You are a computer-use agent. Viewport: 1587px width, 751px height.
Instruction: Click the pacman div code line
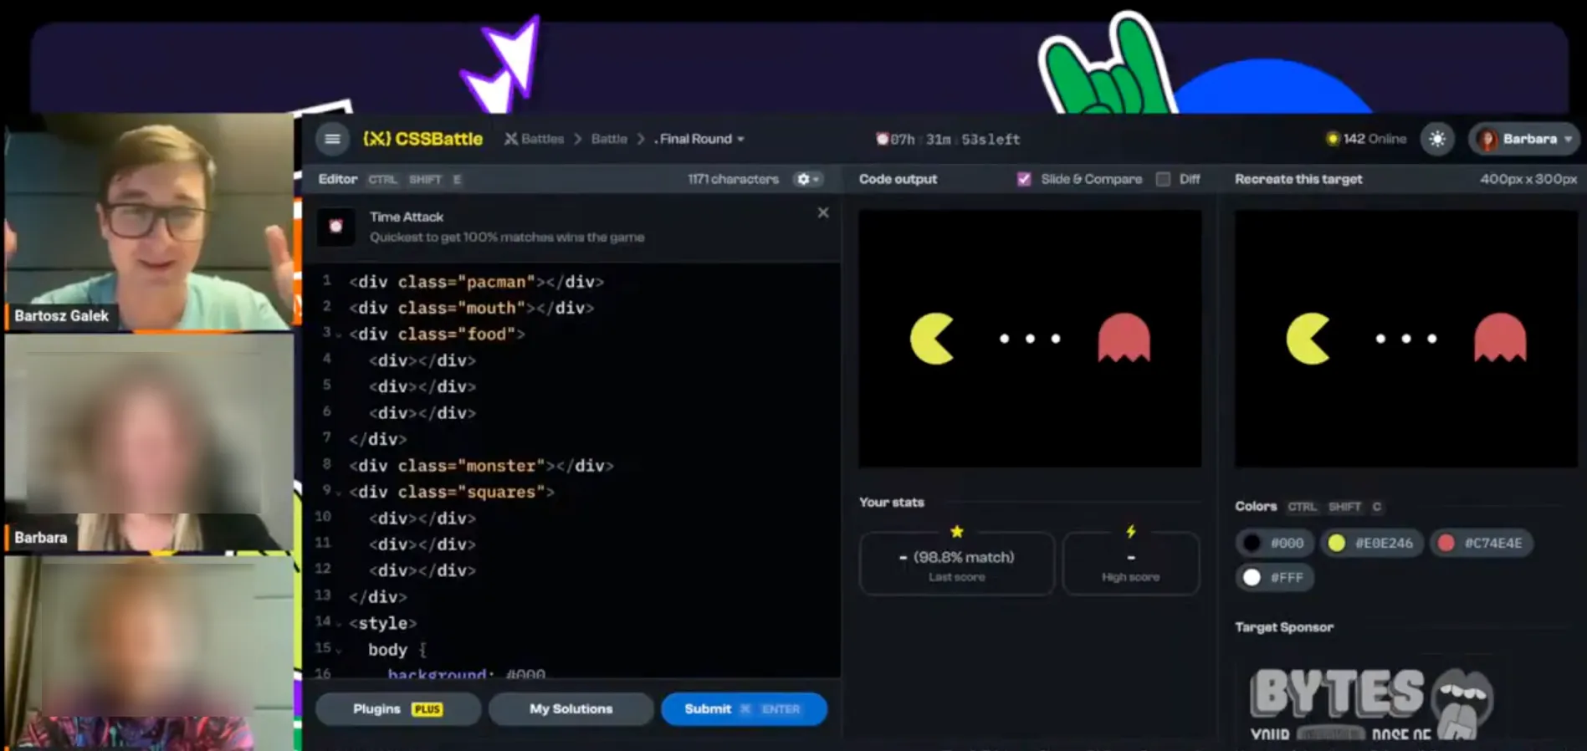pyautogui.click(x=477, y=282)
